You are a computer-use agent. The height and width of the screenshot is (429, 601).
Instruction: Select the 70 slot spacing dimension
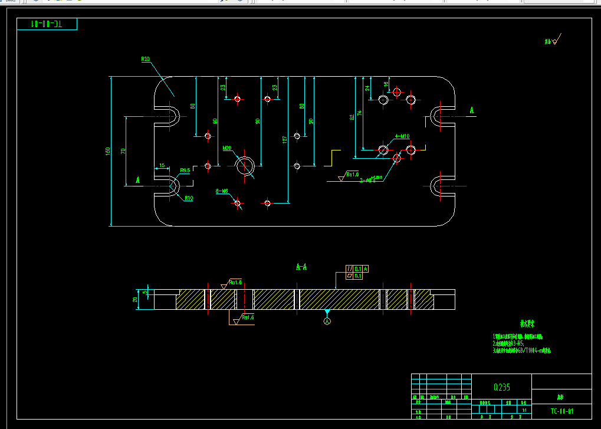pos(123,151)
